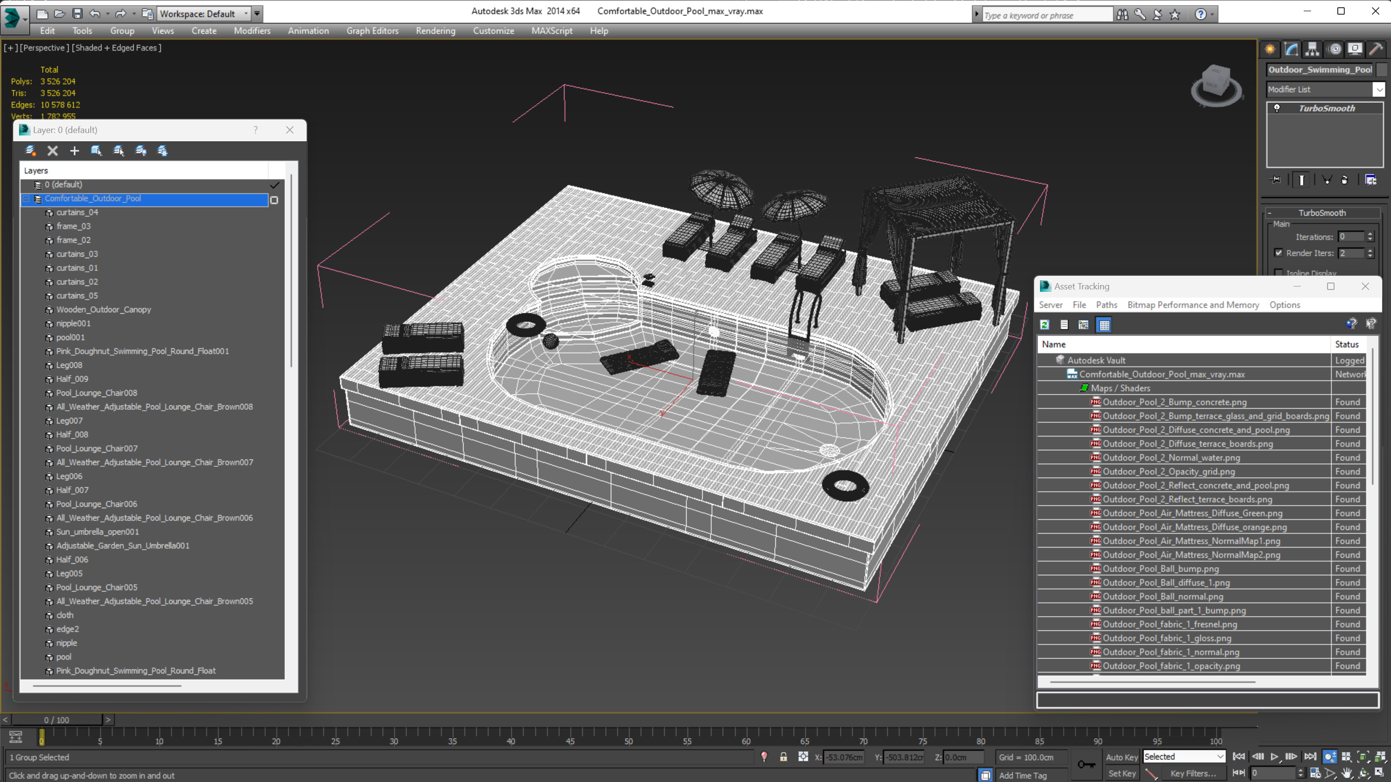
Task: Open the key filter Selected dropdown
Action: pyautogui.click(x=1220, y=757)
